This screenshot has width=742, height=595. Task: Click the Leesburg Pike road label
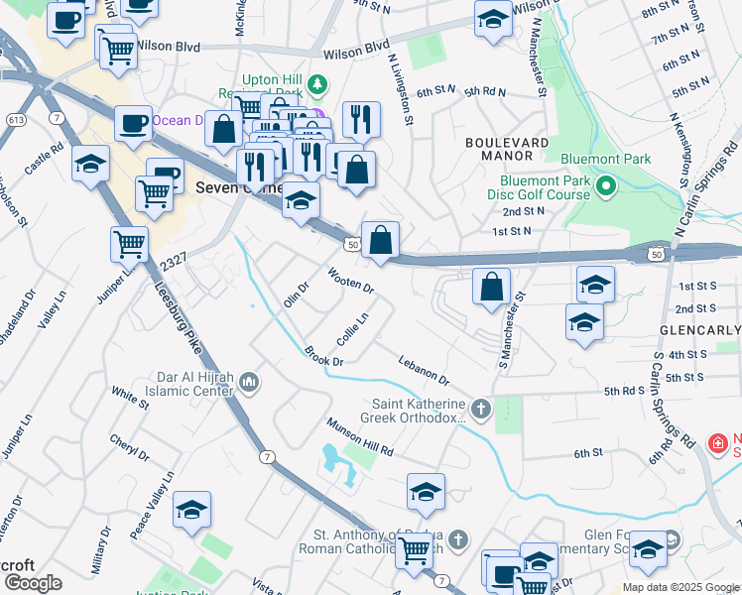click(x=179, y=317)
